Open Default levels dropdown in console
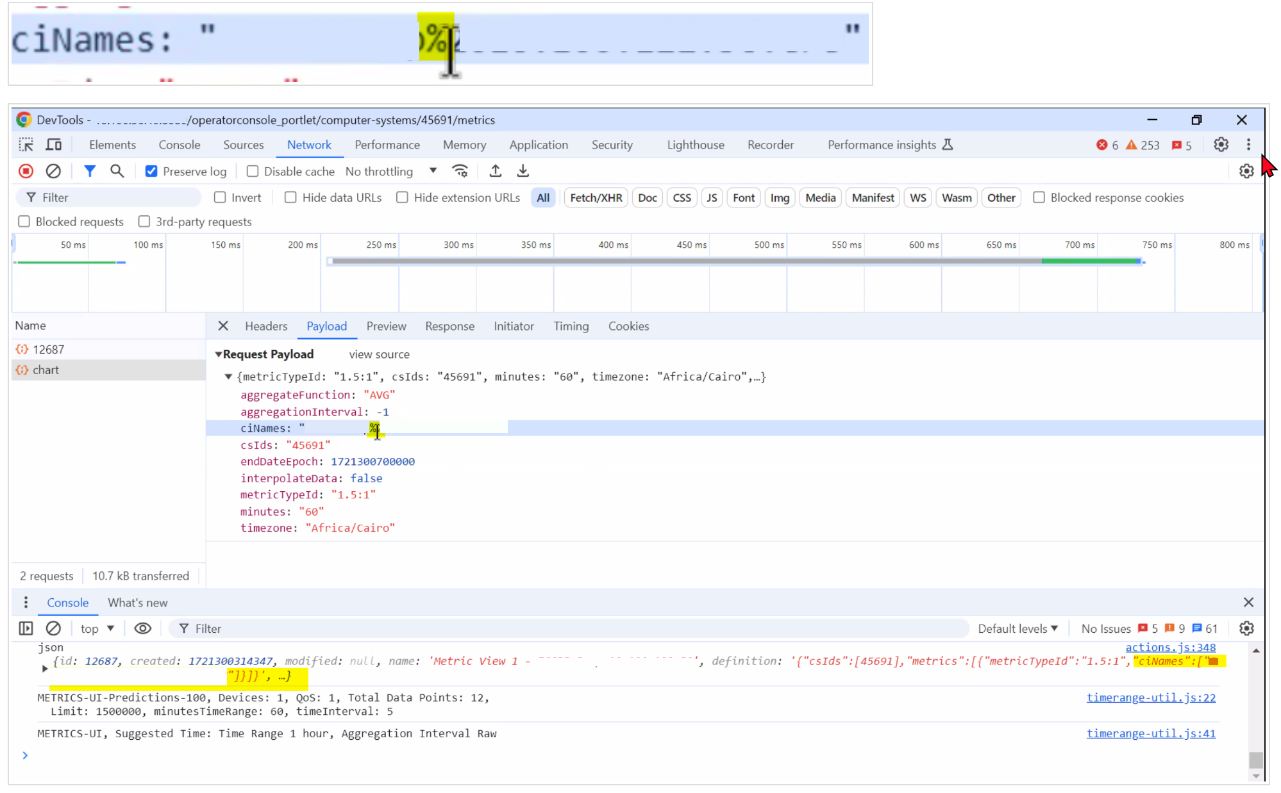The width and height of the screenshot is (1281, 793). (x=1017, y=628)
